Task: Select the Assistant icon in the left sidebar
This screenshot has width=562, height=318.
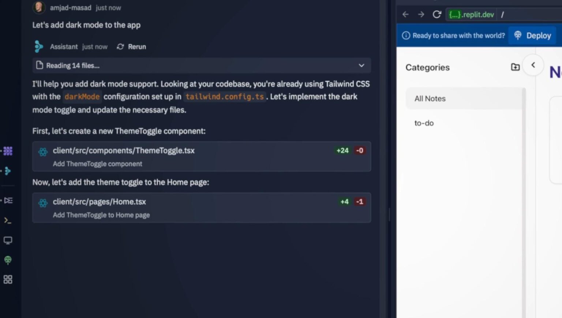Action: 8,171
